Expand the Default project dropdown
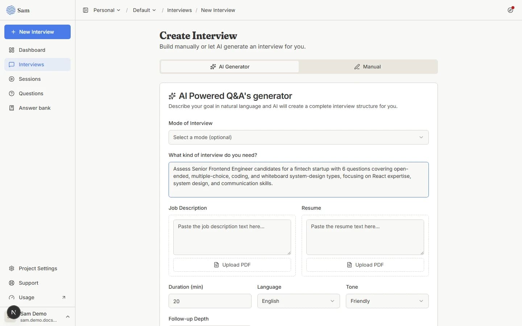 [x=144, y=10]
